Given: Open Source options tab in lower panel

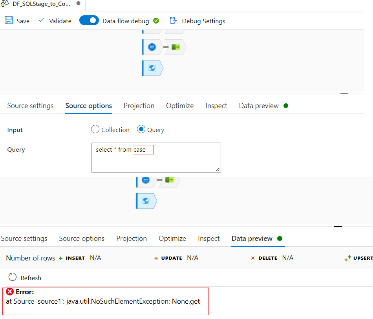Looking at the screenshot, I should tap(82, 238).
